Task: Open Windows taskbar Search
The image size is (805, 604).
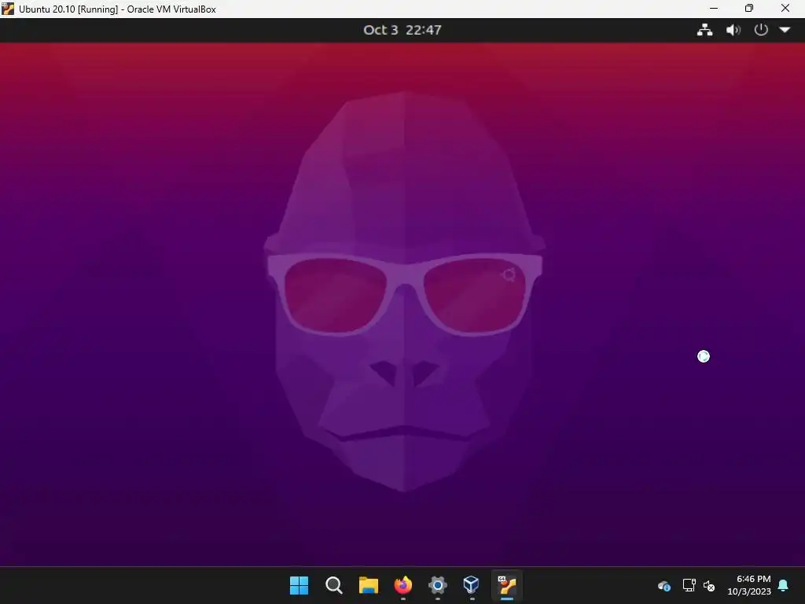Action: pyautogui.click(x=333, y=585)
